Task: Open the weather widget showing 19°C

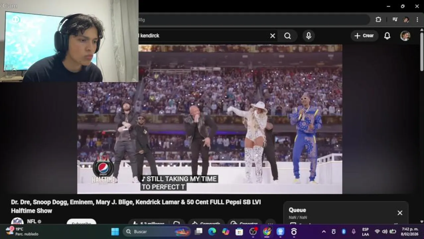Action: [22, 231]
